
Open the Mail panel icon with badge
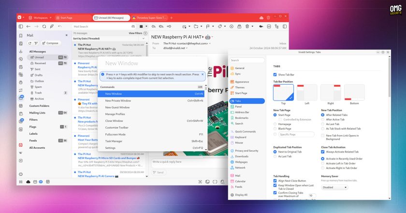coord(21,98)
